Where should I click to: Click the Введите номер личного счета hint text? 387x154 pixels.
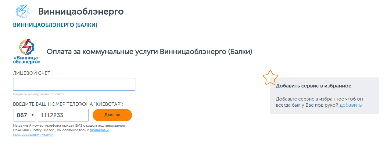tap(39, 94)
